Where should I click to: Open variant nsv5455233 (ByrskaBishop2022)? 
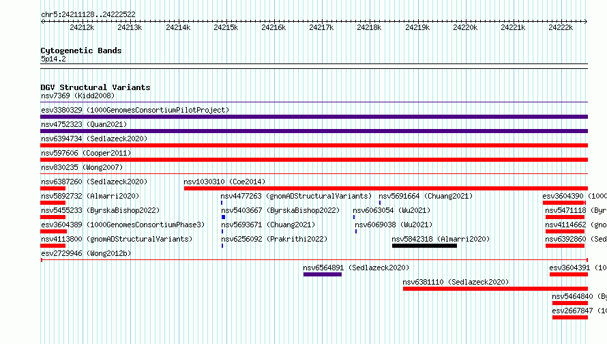100,210
